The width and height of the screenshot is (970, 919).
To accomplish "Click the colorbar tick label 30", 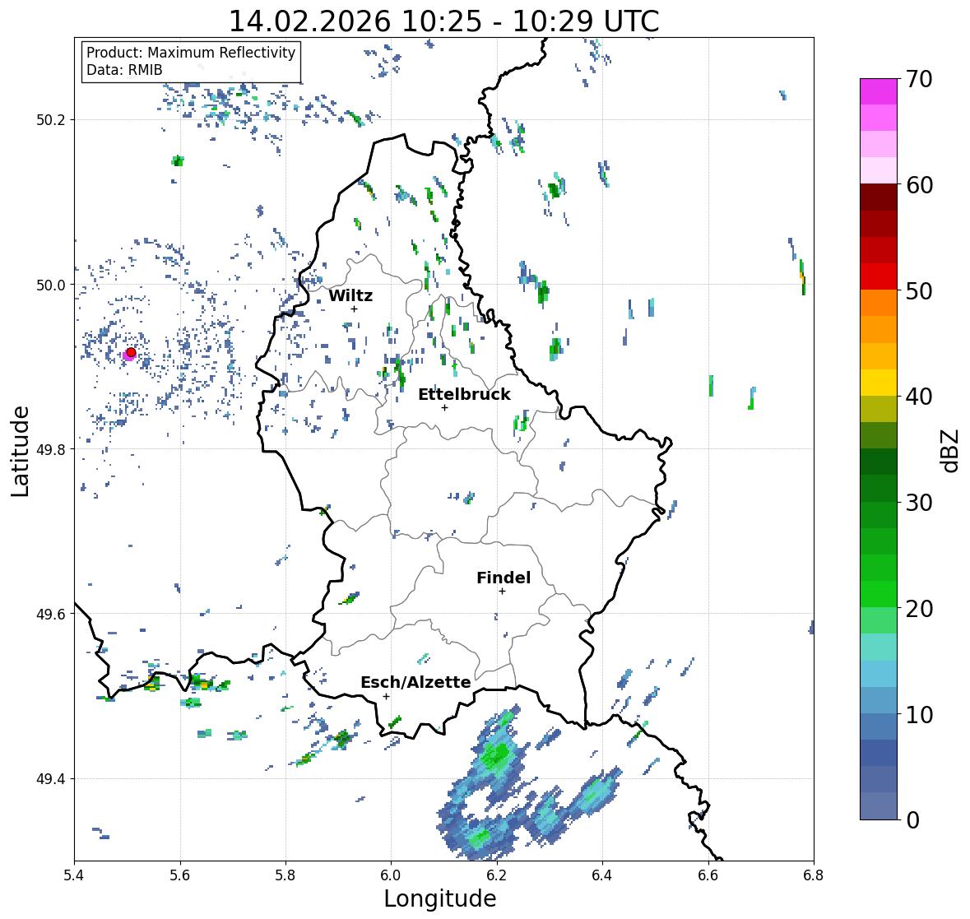I will pyautogui.click(x=919, y=502).
